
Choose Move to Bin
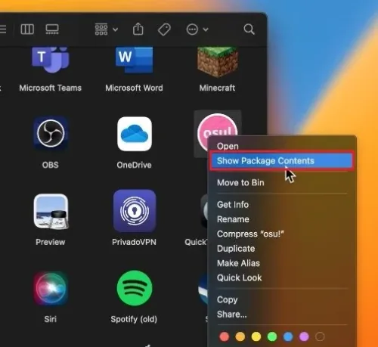tap(281, 183)
